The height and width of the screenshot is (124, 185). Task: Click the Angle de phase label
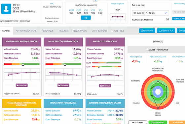click(118, 4)
